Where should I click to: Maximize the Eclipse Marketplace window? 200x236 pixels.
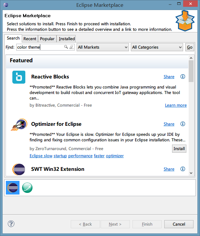point(179,4)
